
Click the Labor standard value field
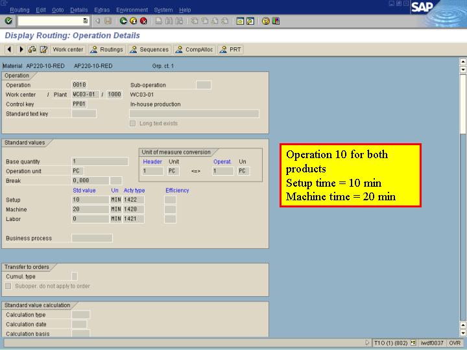point(90,219)
